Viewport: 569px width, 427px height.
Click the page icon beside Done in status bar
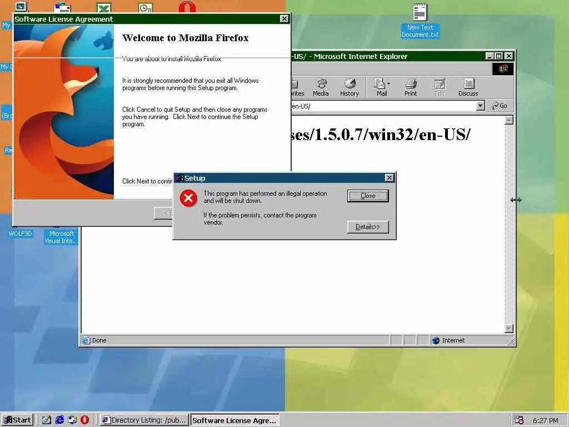86,340
